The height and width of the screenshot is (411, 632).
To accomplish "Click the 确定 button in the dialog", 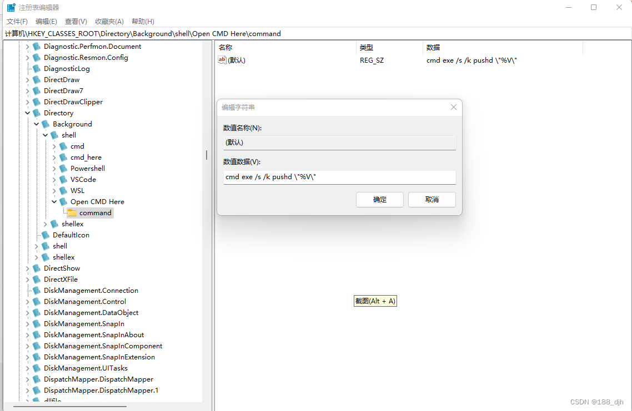I will pos(380,199).
